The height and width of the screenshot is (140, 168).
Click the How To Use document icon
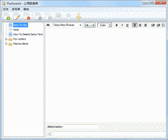[x=11, y=25]
